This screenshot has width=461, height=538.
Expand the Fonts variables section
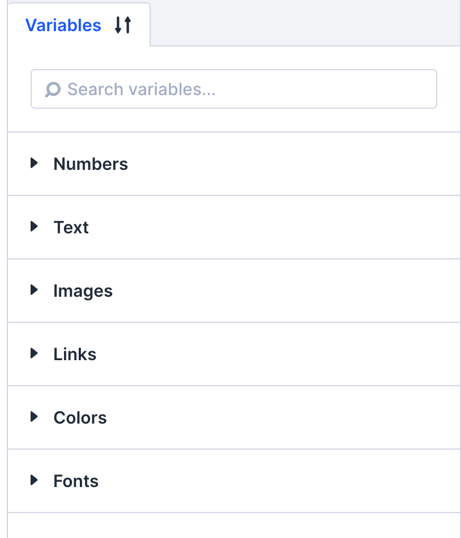pos(76,481)
